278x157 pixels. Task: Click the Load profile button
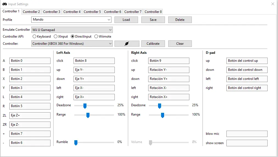click(126, 20)
